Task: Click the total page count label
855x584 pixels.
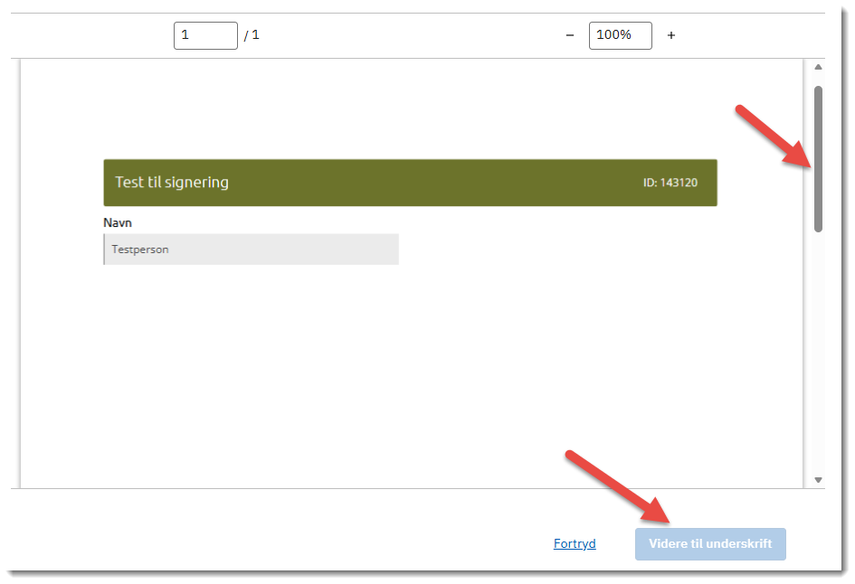Action: coord(252,35)
